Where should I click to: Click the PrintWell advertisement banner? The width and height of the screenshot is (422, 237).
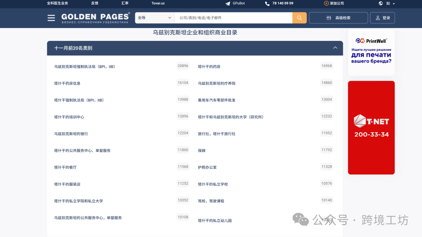click(x=371, y=52)
